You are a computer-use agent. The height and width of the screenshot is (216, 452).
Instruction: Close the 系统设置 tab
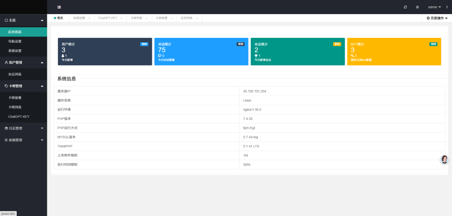tap(89, 18)
